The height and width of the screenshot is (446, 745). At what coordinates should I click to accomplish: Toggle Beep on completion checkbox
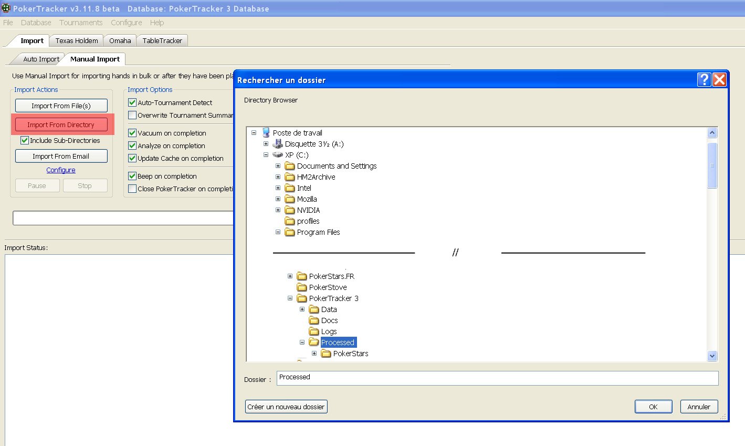[132, 176]
